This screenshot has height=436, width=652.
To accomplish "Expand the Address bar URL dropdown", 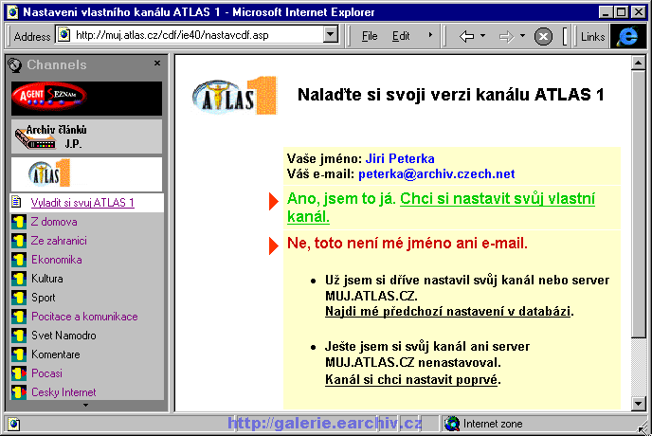I will [x=331, y=34].
